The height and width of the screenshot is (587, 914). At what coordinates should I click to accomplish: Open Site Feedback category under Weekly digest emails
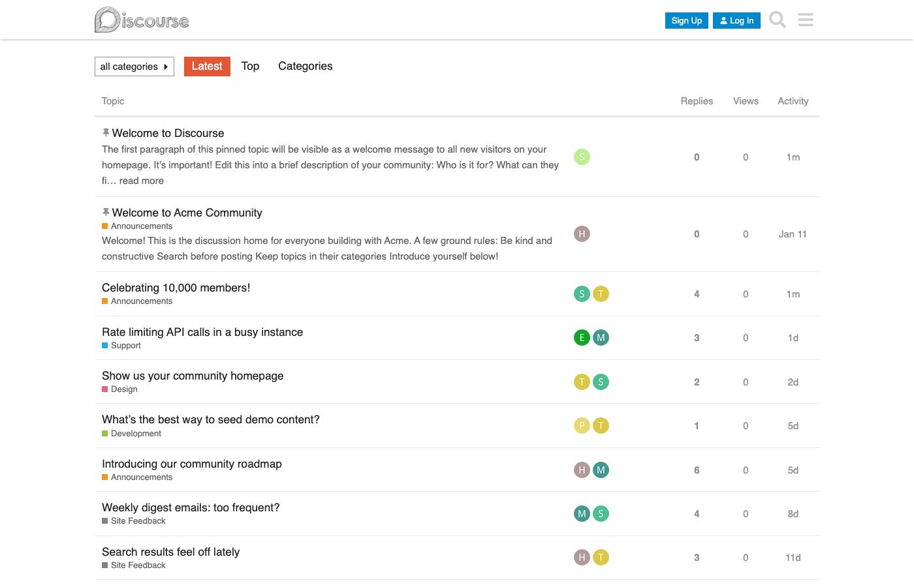click(134, 521)
